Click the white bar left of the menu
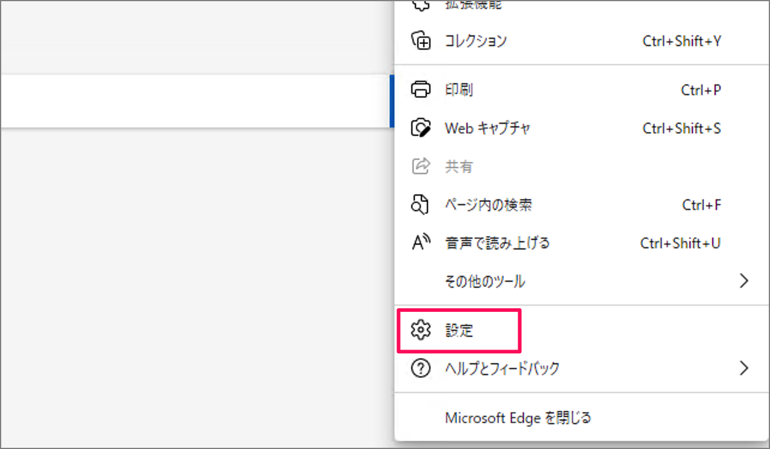This screenshot has width=770, height=449. [195, 101]
